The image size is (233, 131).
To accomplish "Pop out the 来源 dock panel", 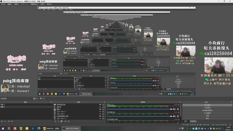I will [x=104, y=102].
